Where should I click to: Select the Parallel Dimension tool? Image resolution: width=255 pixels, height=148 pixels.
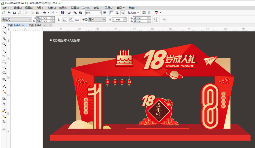4,86
